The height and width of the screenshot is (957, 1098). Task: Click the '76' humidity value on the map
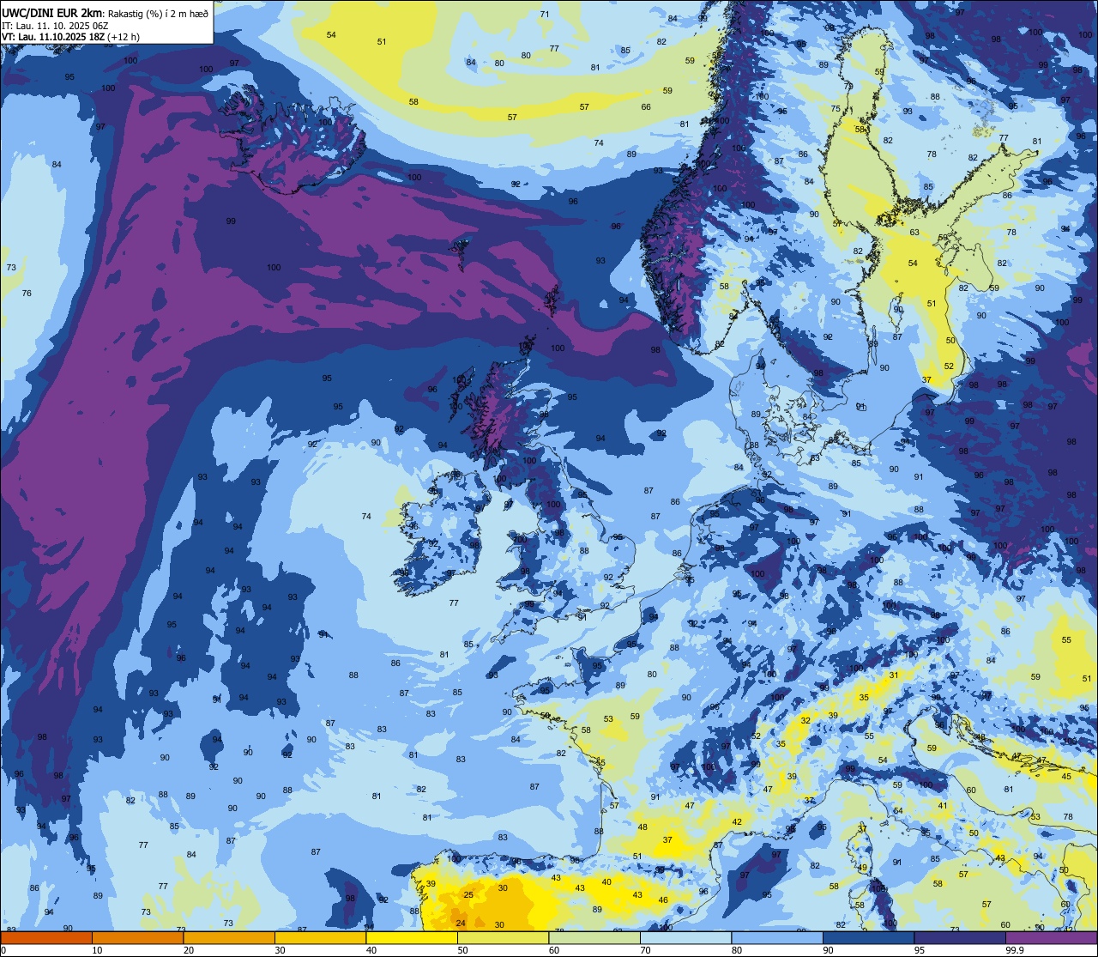[27, 294]
